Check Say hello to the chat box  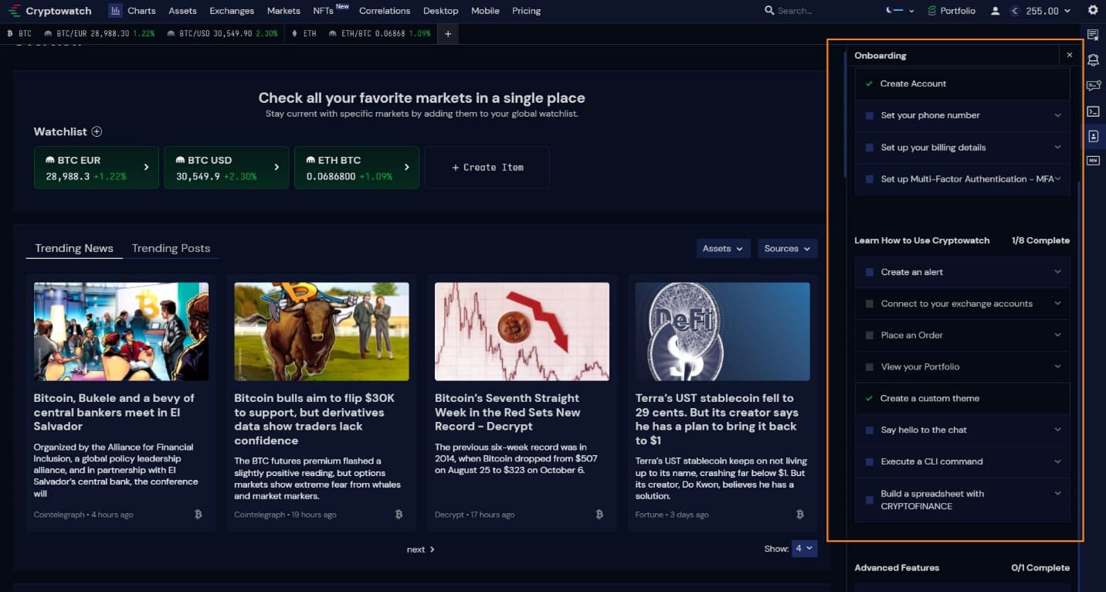[x=870, y=430]
